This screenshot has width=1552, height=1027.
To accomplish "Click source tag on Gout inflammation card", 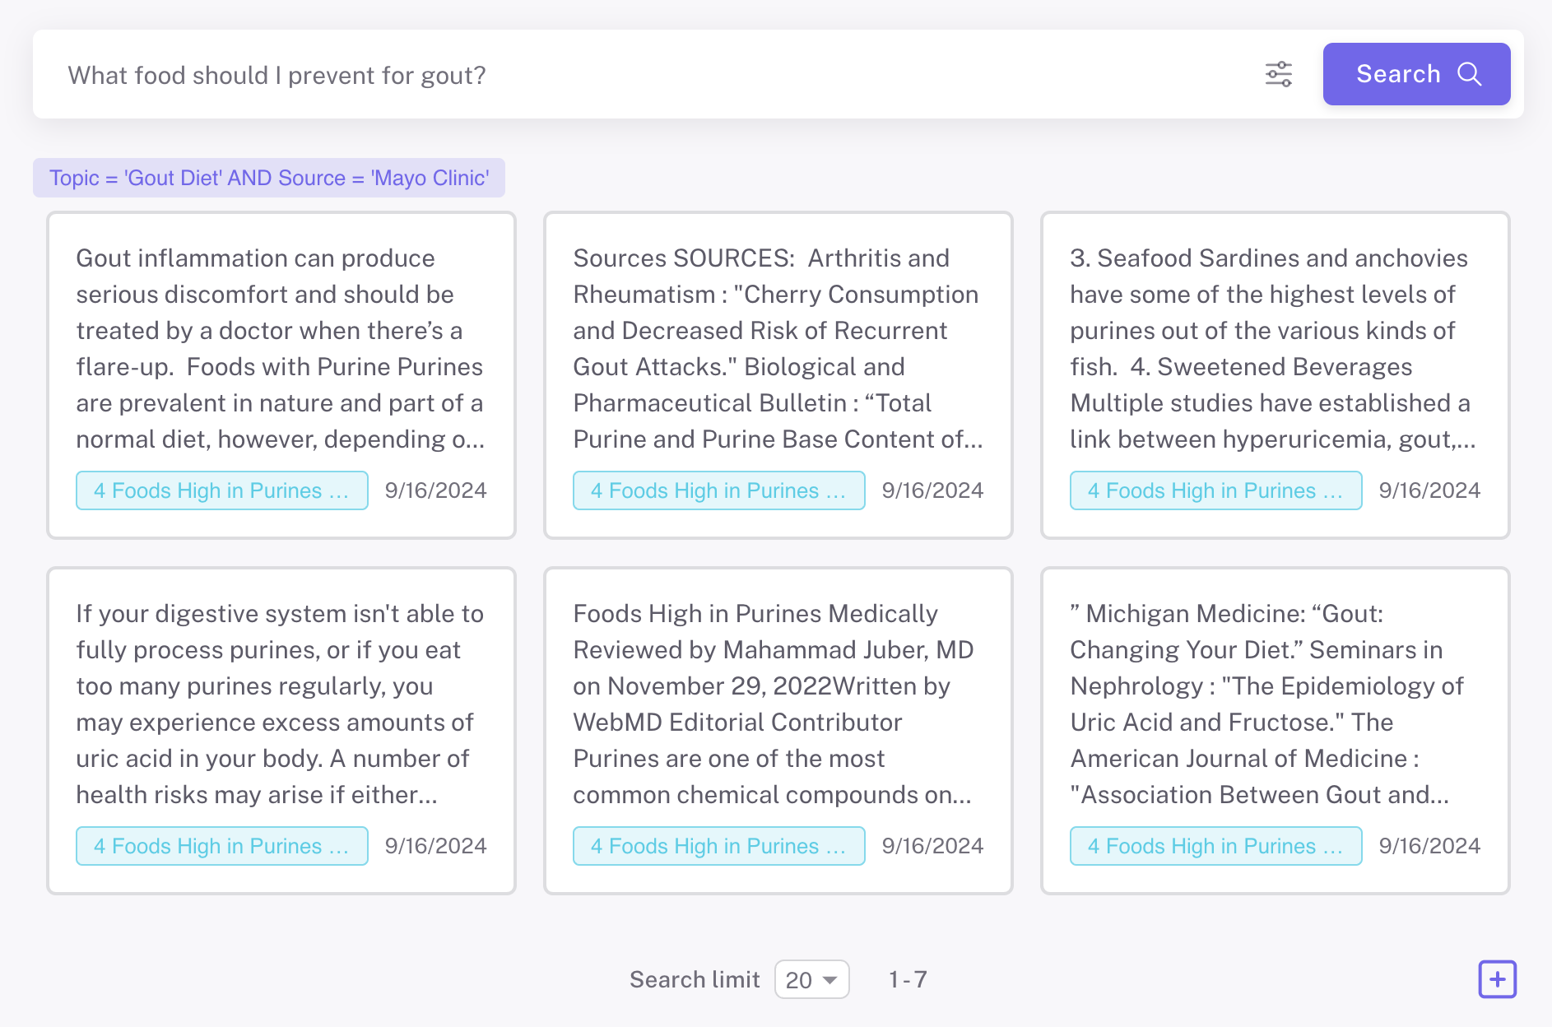I will (x=221, y=490).
